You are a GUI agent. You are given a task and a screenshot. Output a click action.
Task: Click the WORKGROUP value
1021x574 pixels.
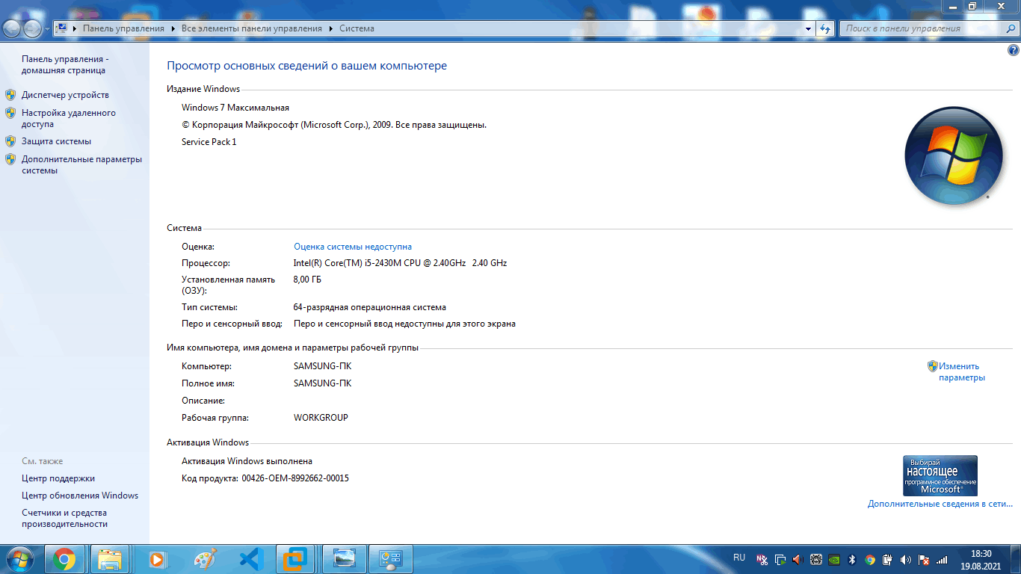point(321,418)
